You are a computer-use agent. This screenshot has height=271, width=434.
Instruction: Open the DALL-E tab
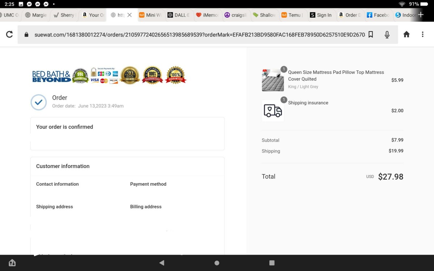point(179,15)
